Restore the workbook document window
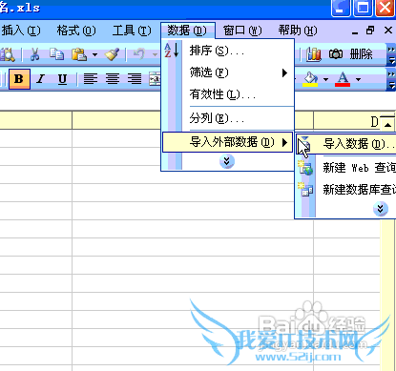The height and width of the screenshot is (371, 396). tap(370, 31)
